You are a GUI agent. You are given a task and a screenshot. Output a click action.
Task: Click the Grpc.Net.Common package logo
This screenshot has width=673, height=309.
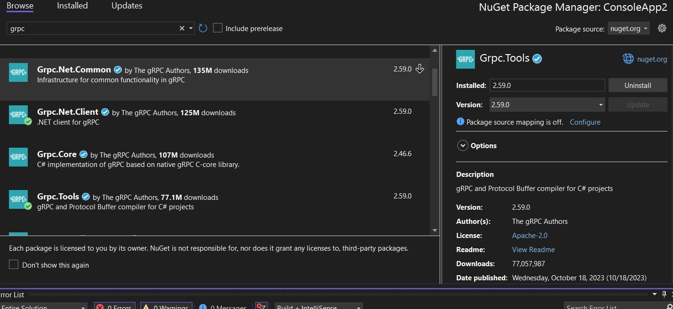18,72
